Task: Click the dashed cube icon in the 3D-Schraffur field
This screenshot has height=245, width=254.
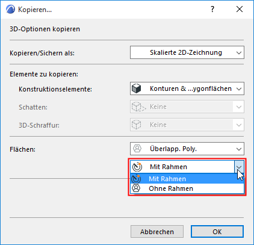Action: [x=137, y=125]
